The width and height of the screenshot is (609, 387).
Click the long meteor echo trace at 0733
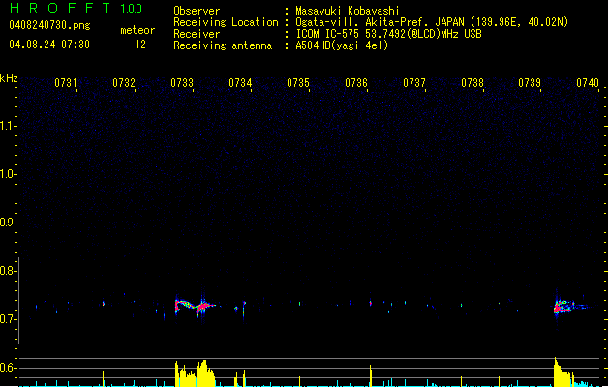tap(195, 306)
